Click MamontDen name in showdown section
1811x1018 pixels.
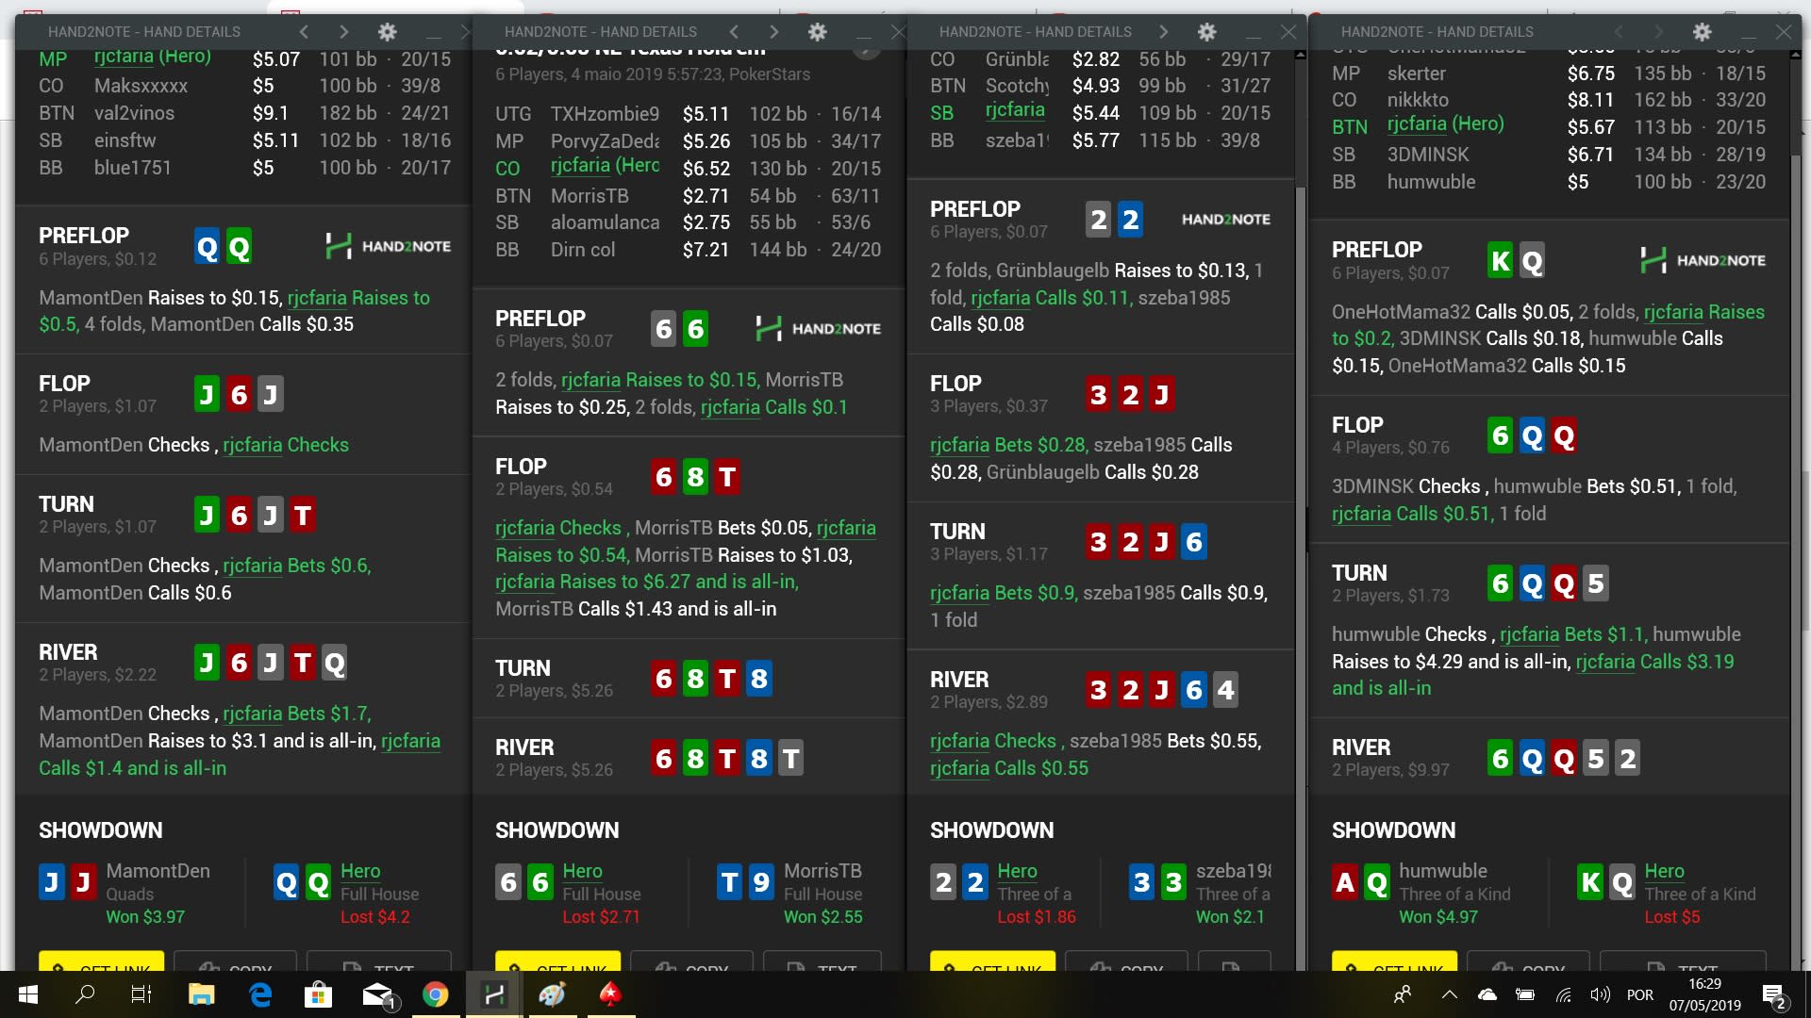point(158,871)
